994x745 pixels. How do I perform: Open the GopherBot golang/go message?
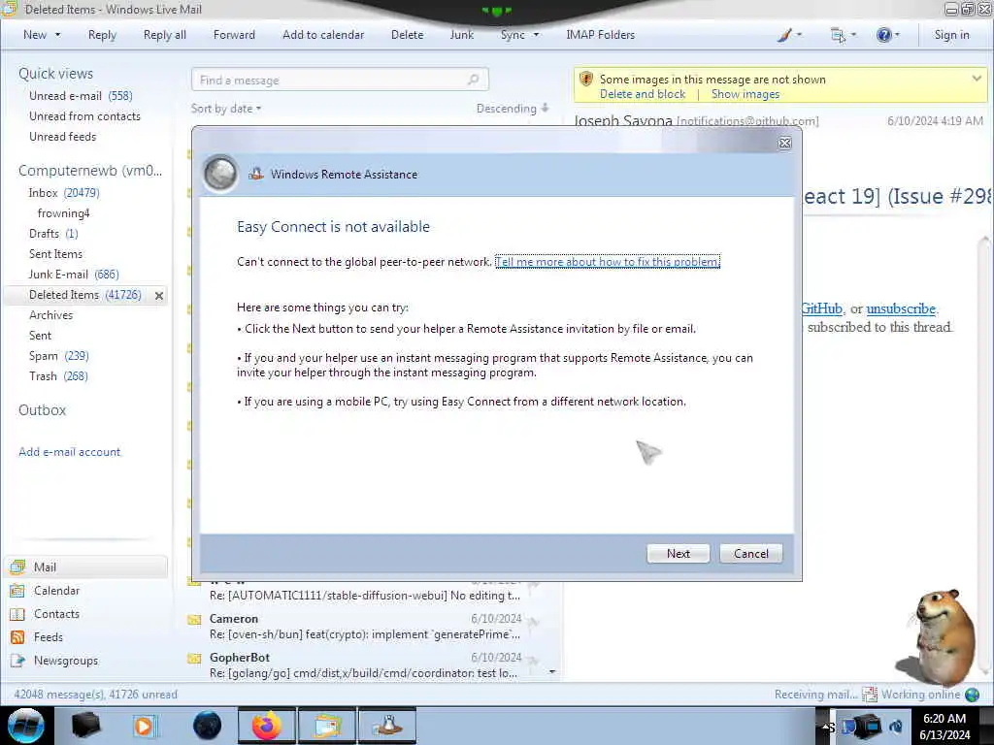point(365,665)
